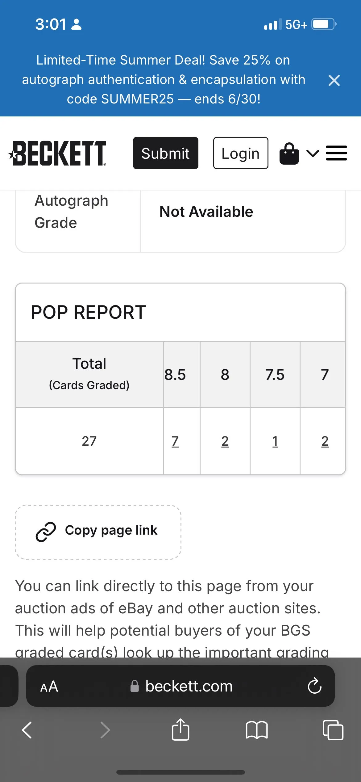Image resolution: width=361 pixels, height=782 pixels.
Task: Tap the Submit button
Action: pos(166,153)
